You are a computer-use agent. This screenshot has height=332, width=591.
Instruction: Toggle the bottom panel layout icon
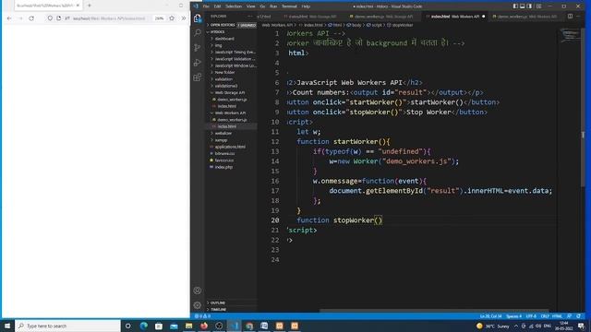[523, 6]
